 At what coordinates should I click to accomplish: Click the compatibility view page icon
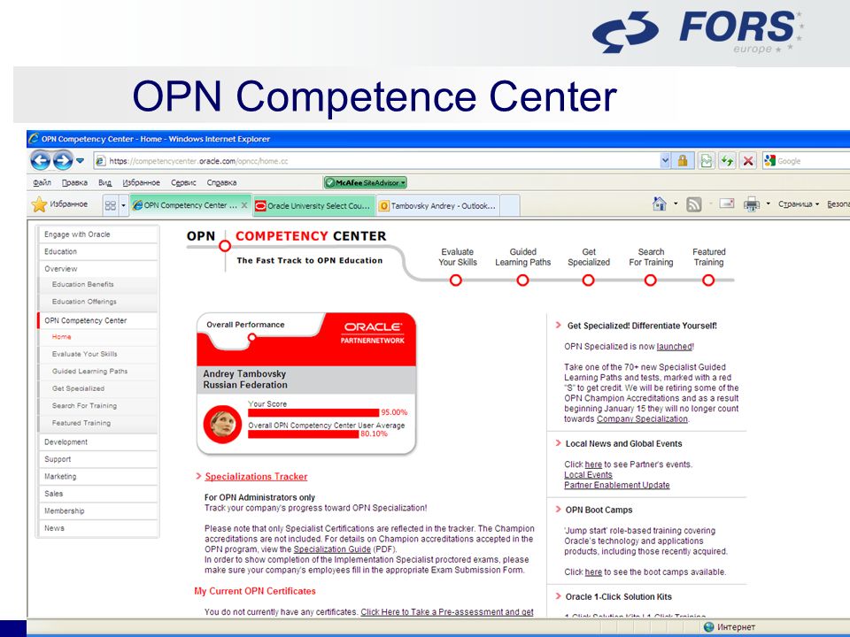(x=706, y=161)
